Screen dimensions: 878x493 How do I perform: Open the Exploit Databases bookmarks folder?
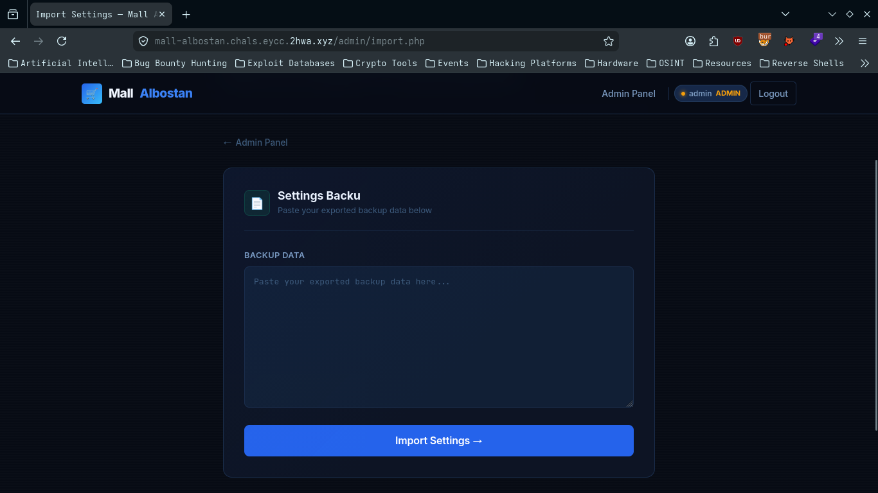click(285, 63)
